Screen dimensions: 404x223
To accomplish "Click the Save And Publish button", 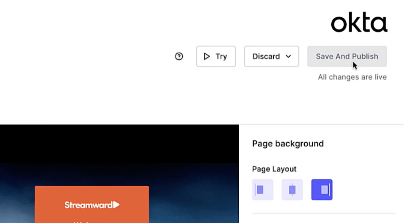I will [347, 56].
